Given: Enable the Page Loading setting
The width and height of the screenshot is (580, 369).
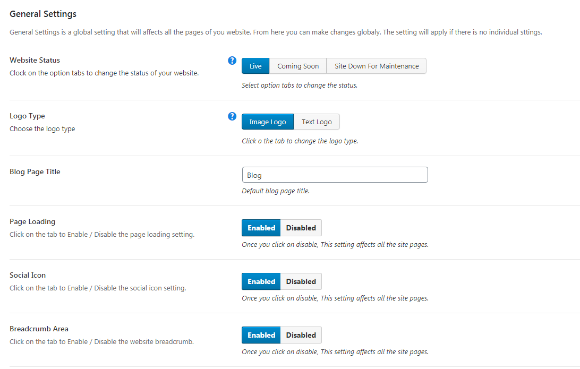Looking at the screenshot, I should tap(261, 228).
